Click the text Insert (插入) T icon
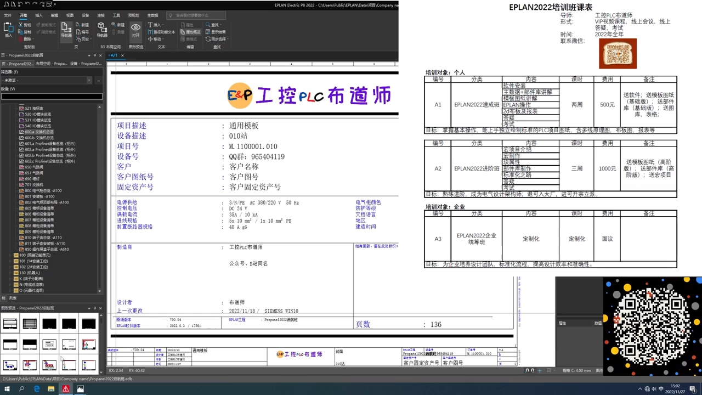702x395 pixels. [150, 25]
